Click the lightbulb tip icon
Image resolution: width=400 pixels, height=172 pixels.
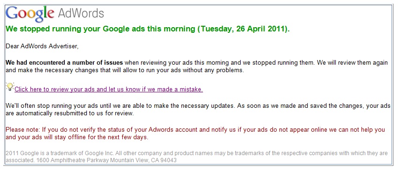[10, 87]
